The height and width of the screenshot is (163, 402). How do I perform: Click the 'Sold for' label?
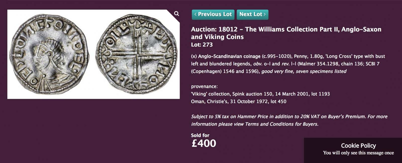[200, 135]
